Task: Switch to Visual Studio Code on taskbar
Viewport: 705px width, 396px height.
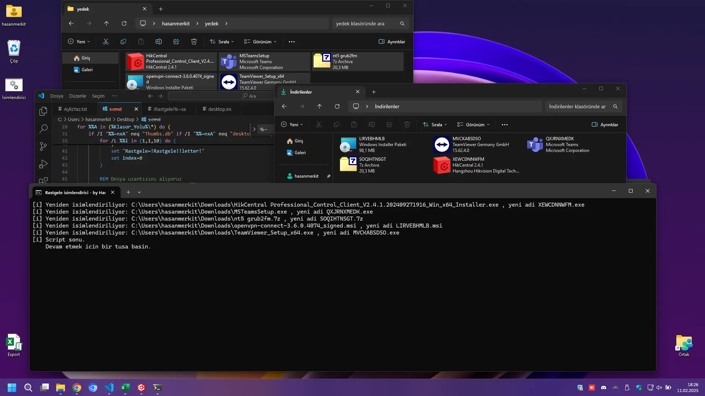Action: pyautogui.click(x=109, y=388)
